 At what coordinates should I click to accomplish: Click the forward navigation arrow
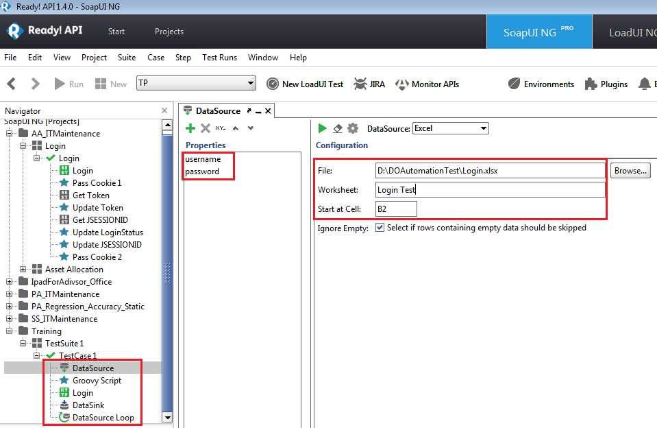pos(35,84)
